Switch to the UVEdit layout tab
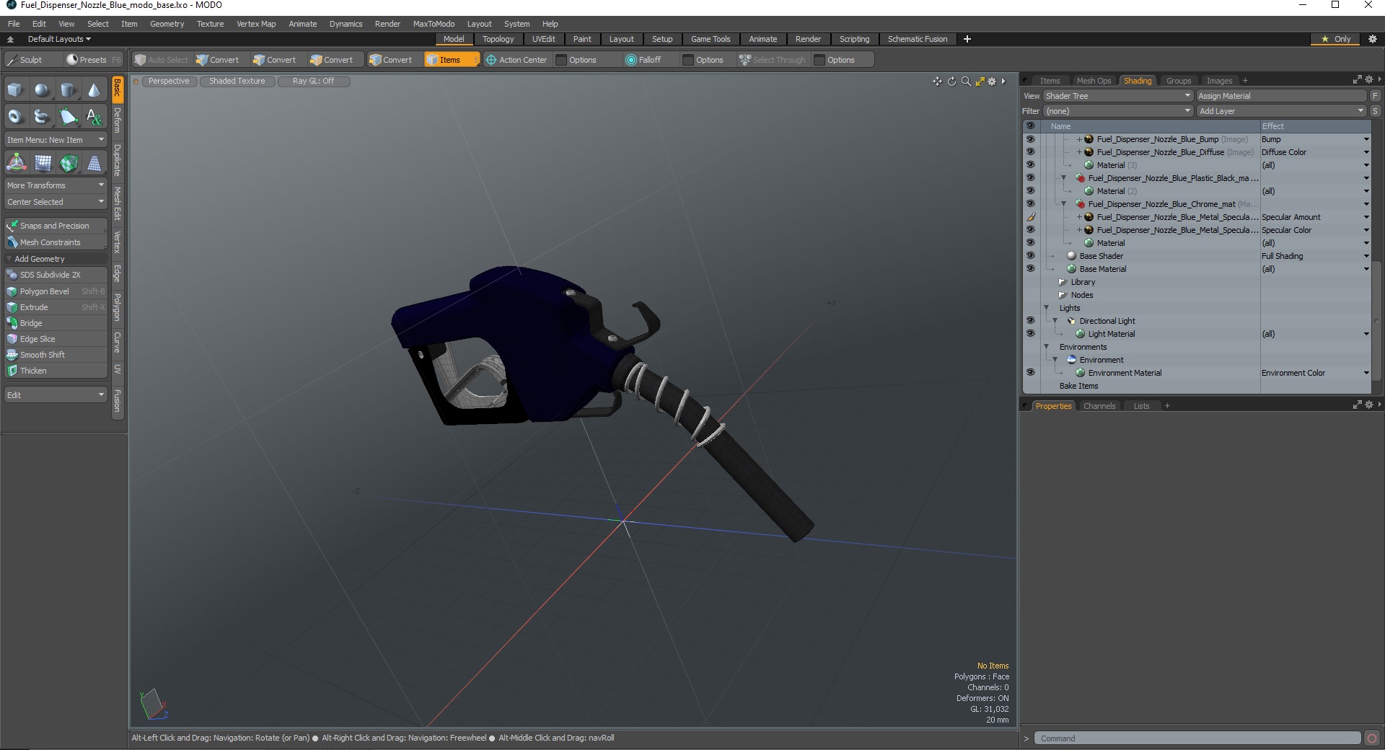The width and height of the screenshot is (1385, 750). click(543, 39)
